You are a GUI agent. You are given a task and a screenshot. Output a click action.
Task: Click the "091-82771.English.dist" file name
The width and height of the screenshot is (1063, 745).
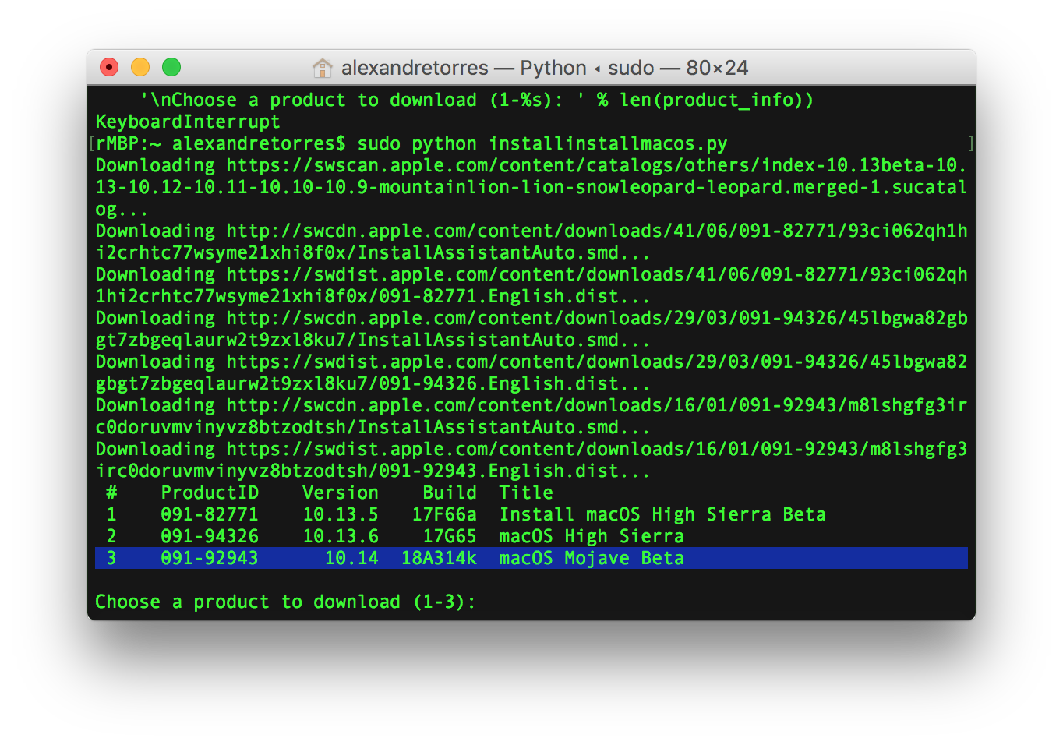coord(510,296)
